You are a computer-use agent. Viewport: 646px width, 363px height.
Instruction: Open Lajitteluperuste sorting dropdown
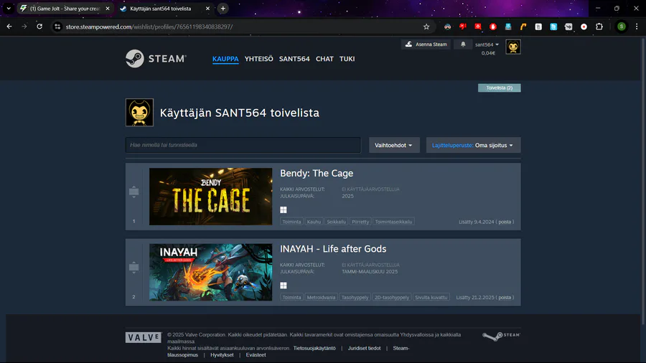coord(473,145)
